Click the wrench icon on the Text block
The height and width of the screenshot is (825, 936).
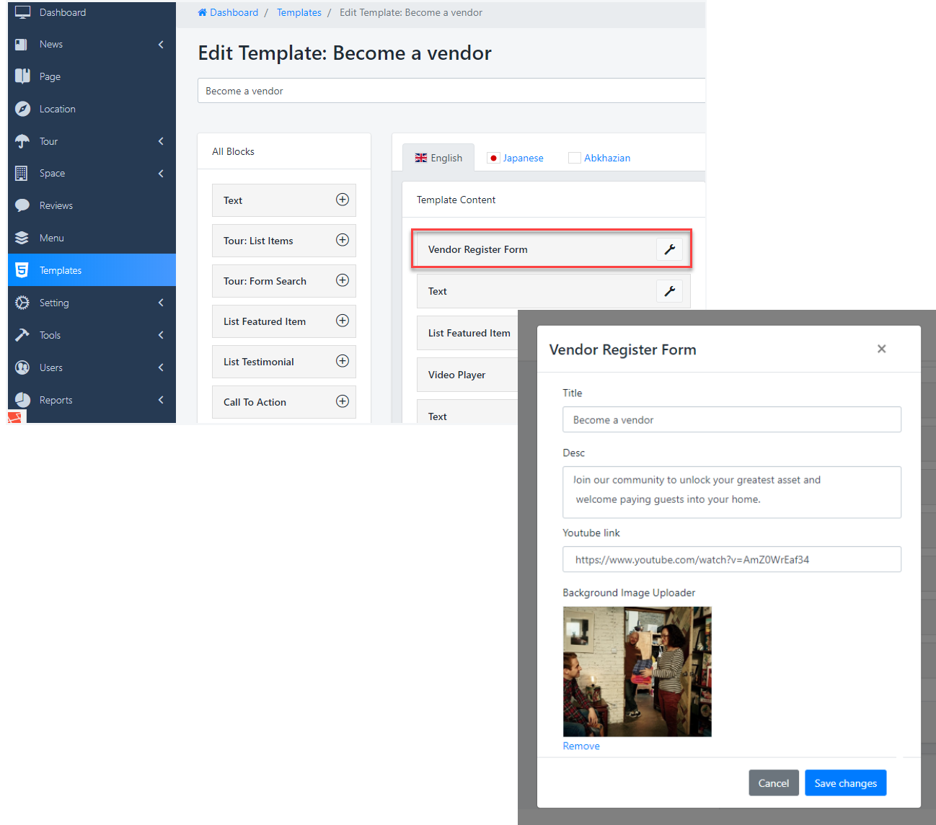tap(669, 291)
